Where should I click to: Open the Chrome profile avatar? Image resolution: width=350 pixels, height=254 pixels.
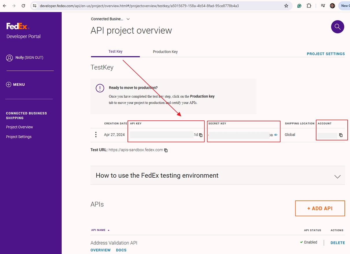tap(332, 6)
